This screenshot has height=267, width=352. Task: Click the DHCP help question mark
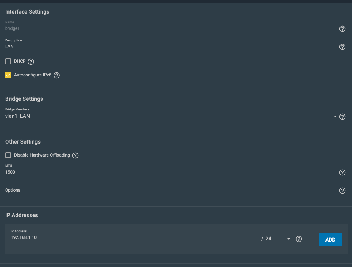coord(31,61)
